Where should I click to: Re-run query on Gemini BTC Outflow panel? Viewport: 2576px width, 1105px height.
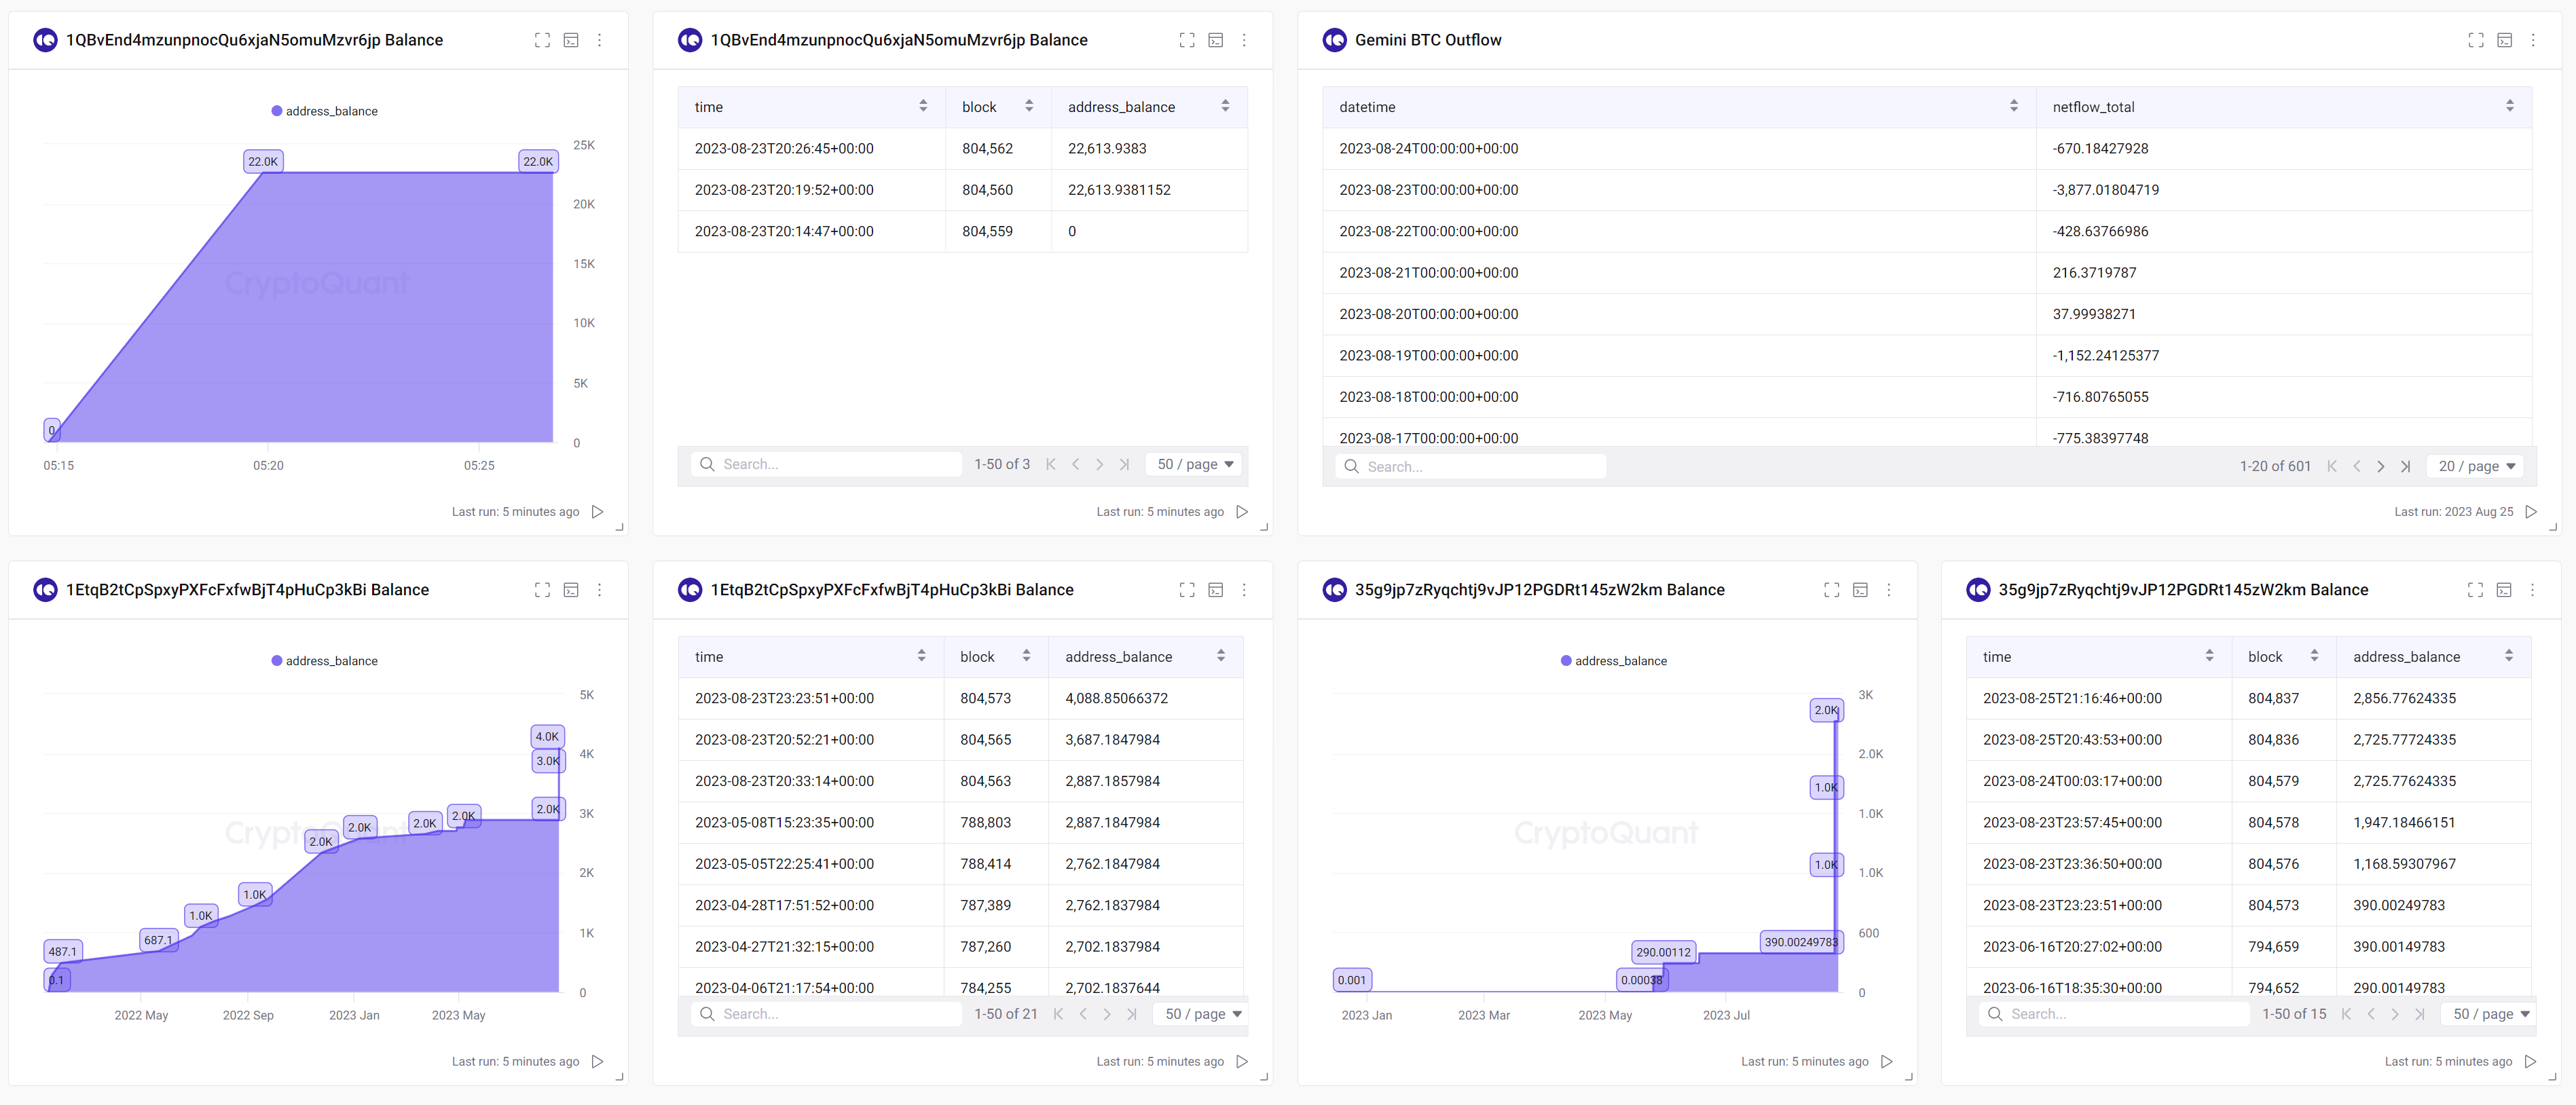tap(2531, 512)
